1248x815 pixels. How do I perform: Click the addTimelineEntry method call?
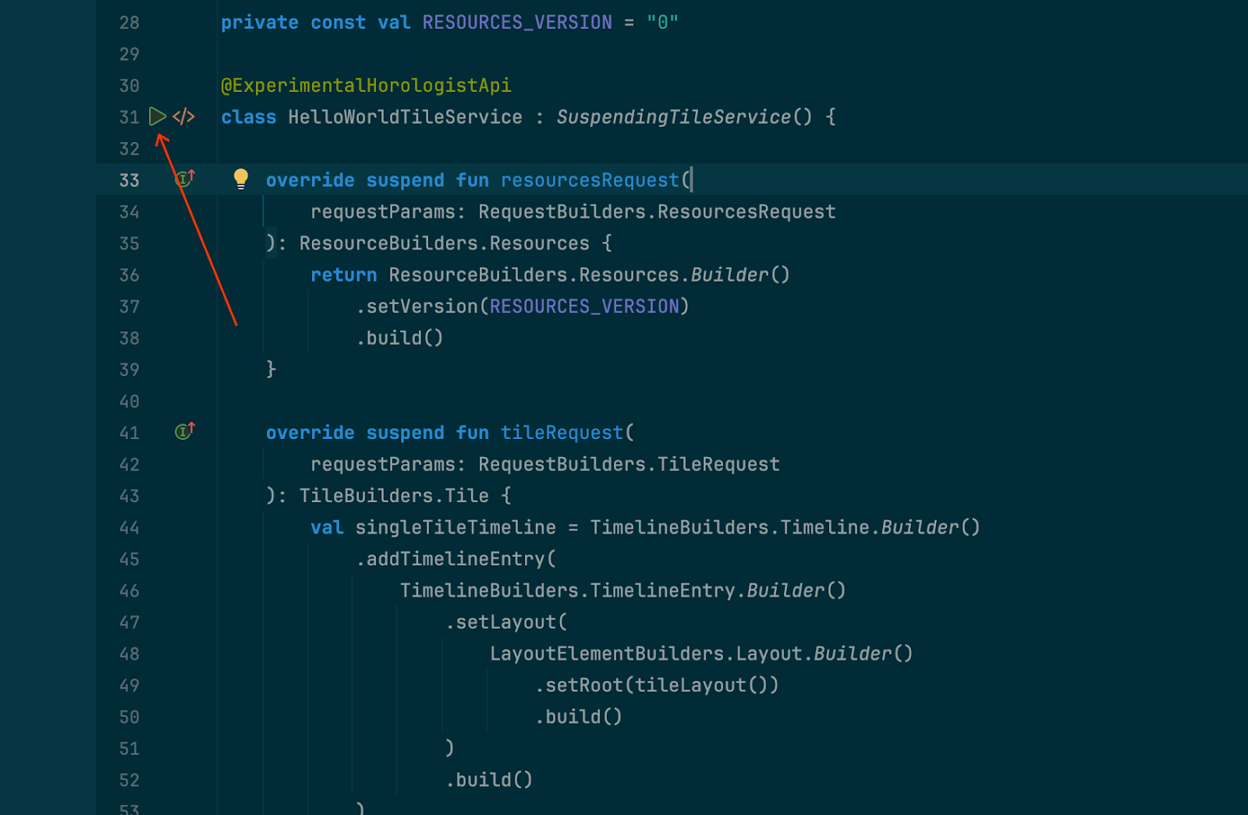pos(456,559)
